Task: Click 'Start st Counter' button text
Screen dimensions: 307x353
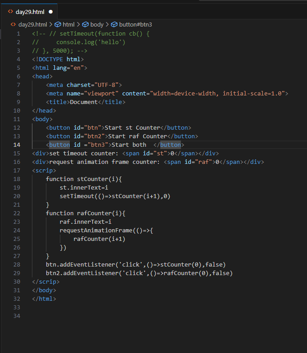Action: [x=132, y=128]
